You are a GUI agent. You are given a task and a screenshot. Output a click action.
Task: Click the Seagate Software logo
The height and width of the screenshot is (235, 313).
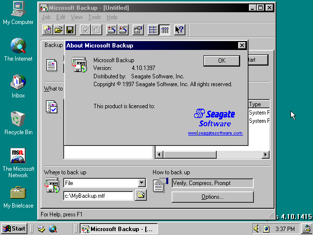point(215,118)
